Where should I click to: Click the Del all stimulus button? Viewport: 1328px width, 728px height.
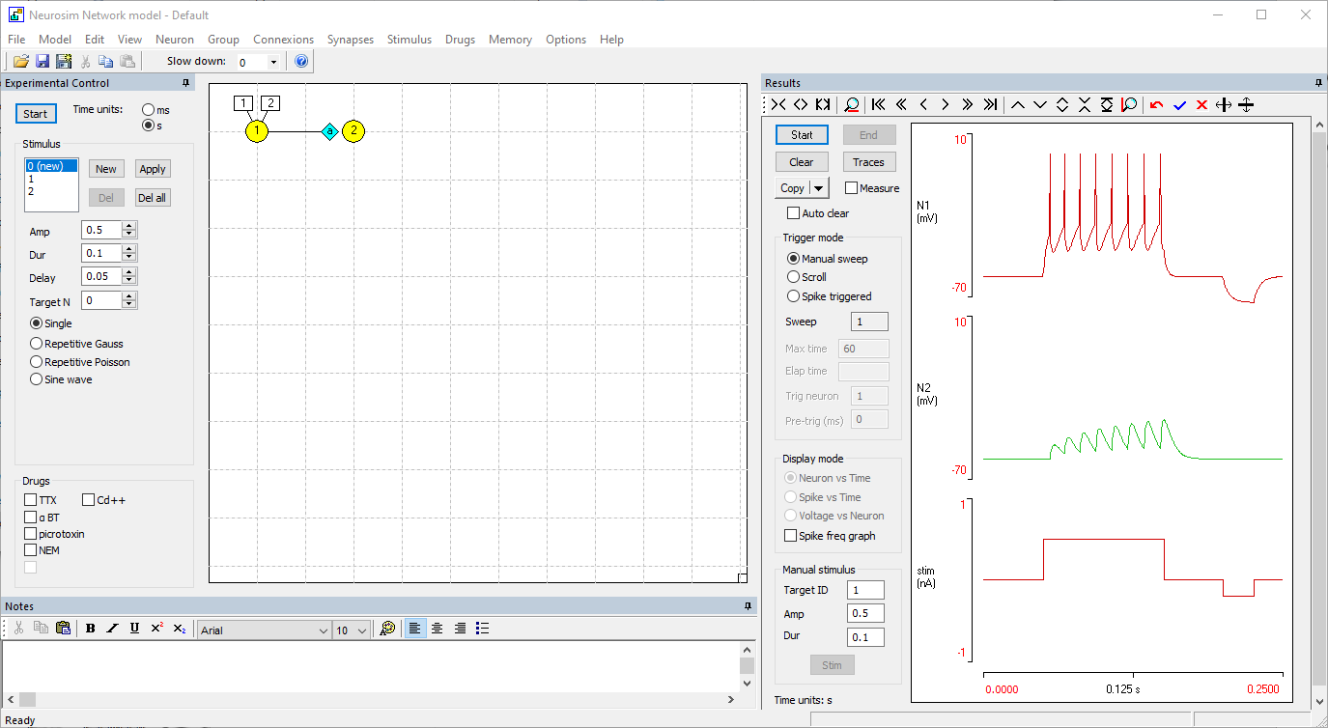(152, 198)
